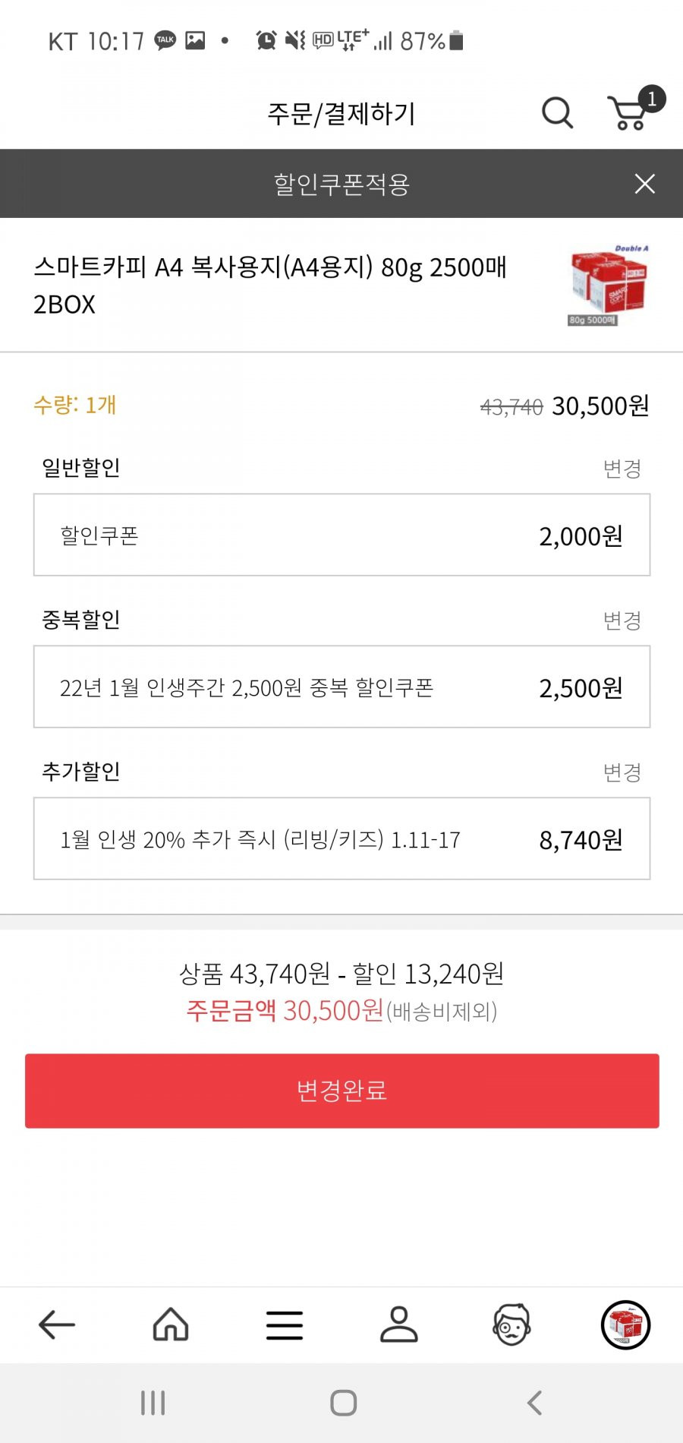Go to home via house icon
The width and height of the screenshot is (683, 1443).
(171, 1325)
